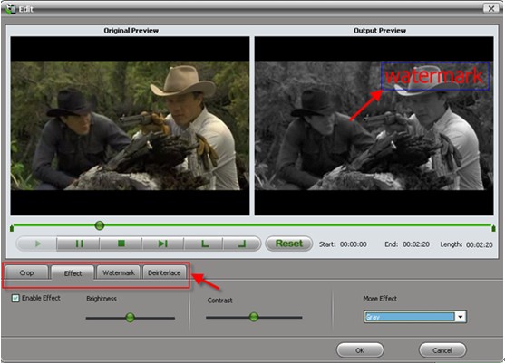
Task: Click the Edit window app icon
Action: coord(10,9)
